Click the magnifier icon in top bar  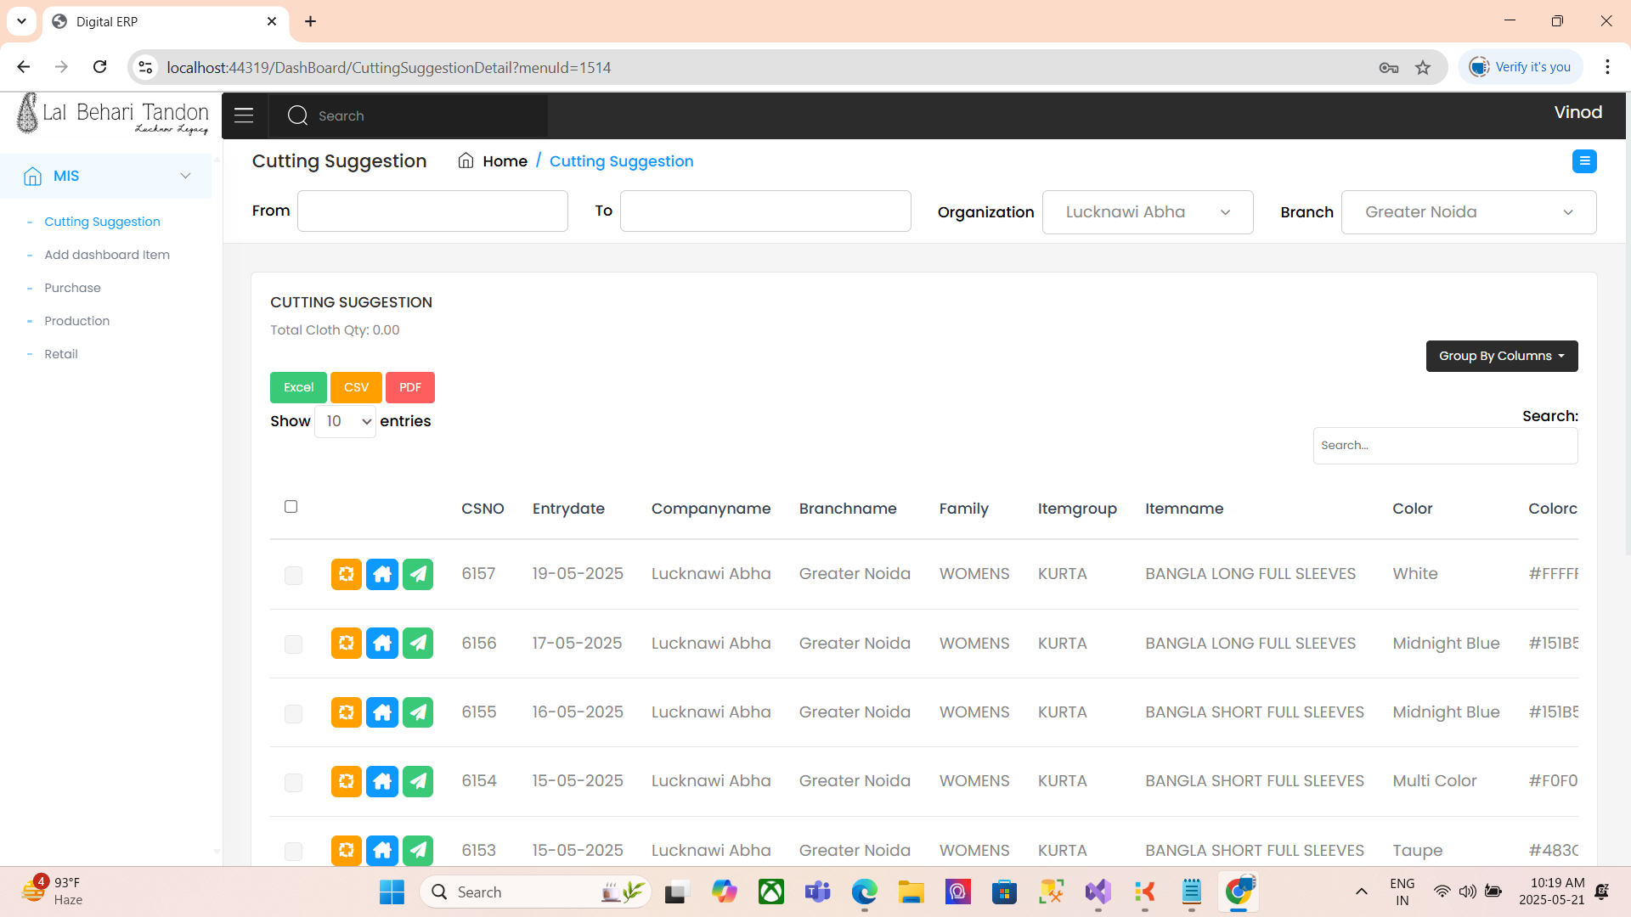297,115
